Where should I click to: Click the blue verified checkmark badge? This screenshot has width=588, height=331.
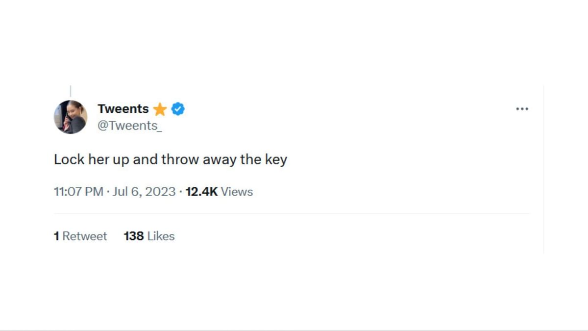click(x=178, y=109)
